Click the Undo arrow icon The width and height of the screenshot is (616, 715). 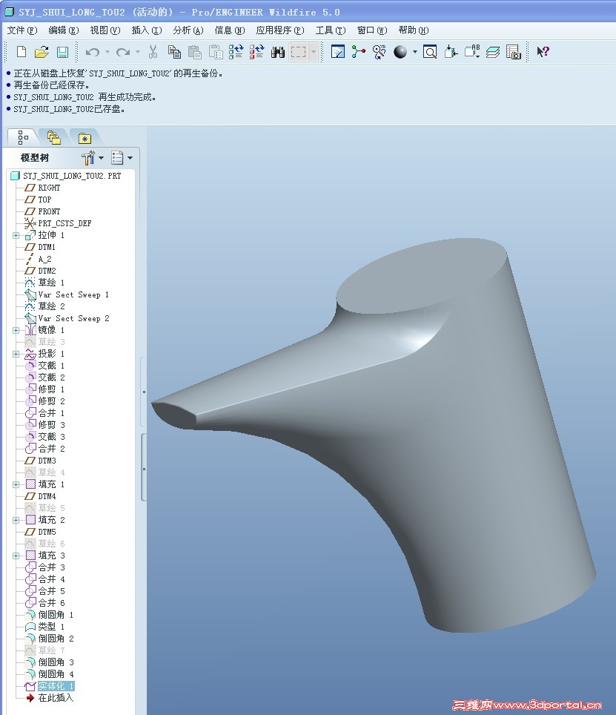pyautogui.click(x=93, y=52)
